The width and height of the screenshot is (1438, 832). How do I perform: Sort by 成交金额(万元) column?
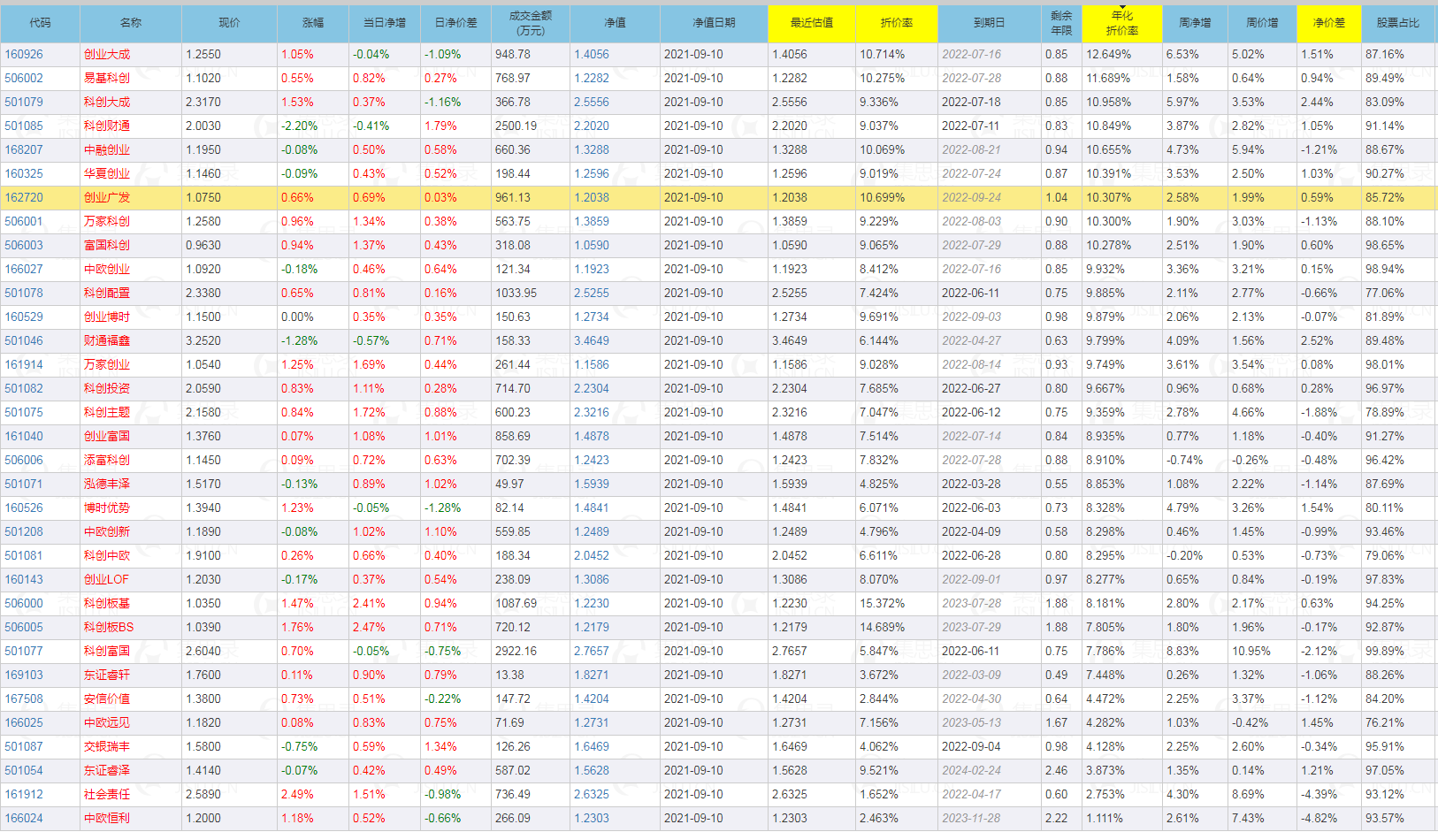tap(530, 23)
